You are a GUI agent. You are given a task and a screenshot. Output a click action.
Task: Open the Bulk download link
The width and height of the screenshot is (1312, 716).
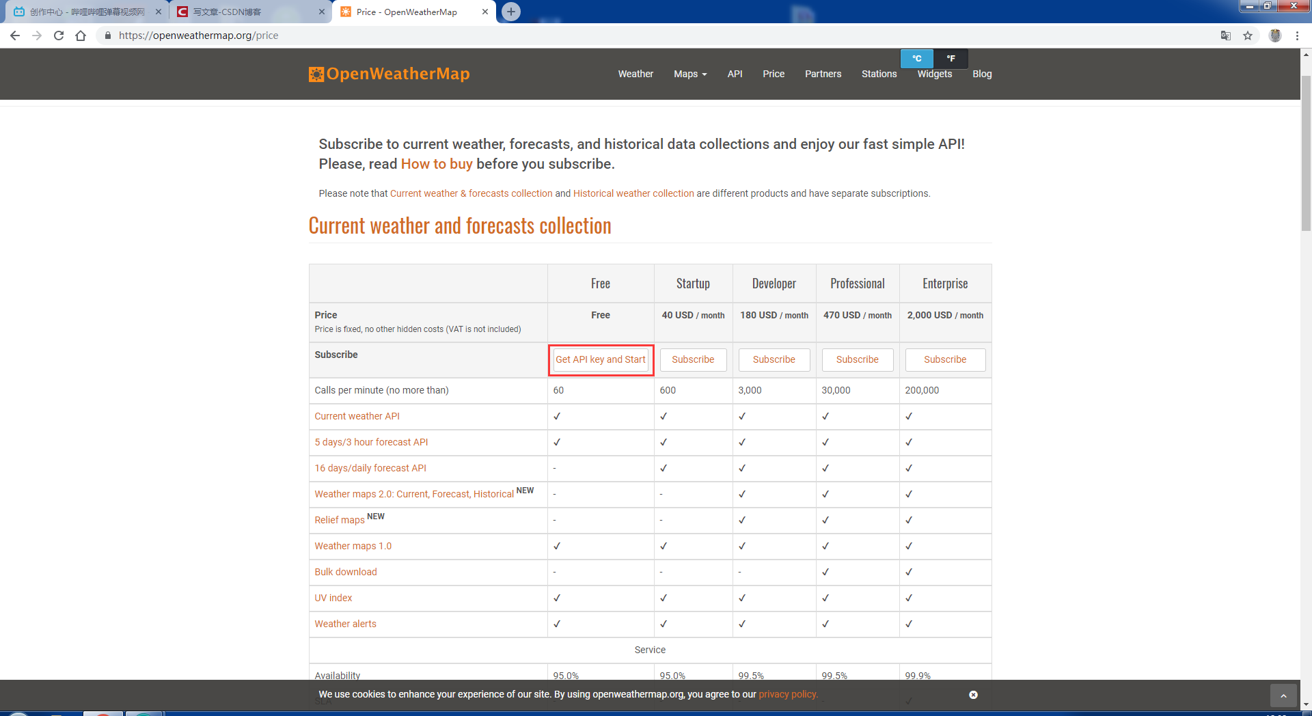coord(346,572)
